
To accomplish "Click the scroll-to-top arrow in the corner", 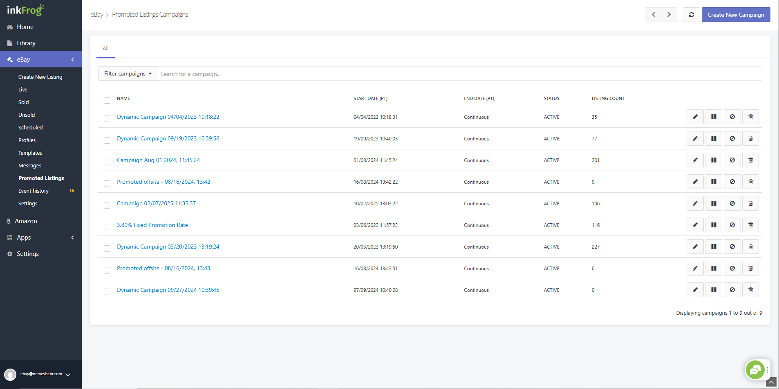I will click(771, 382).
